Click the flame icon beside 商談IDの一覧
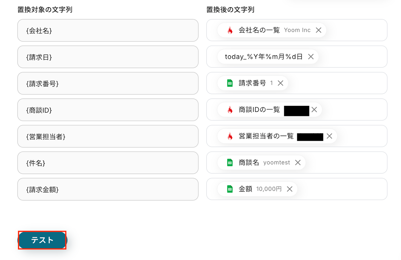This screenshot has width=401, height=260. pos(230,110)
